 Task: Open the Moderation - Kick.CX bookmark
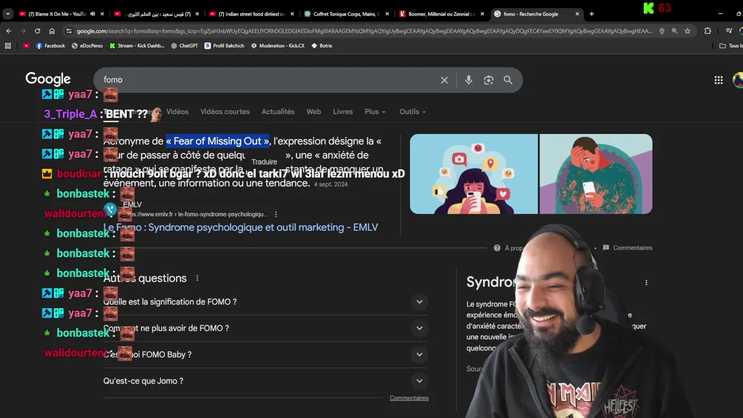277,45
